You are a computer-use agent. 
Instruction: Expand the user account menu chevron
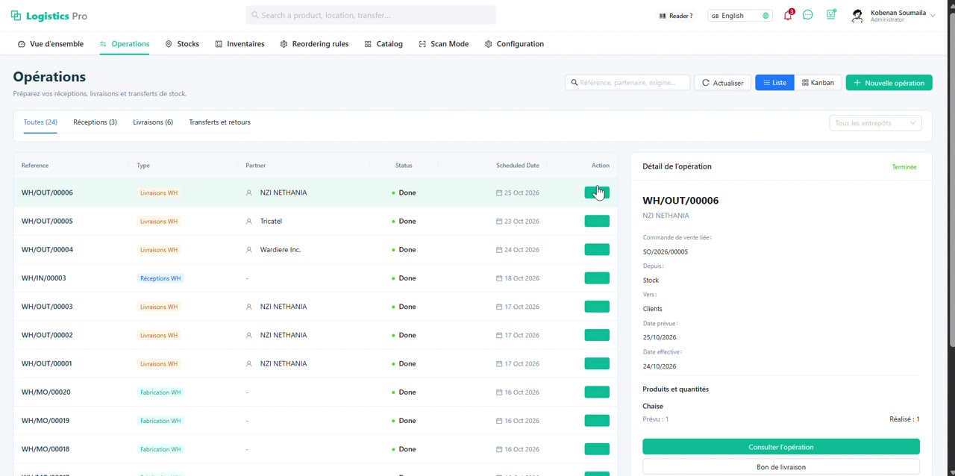(933, 16)
